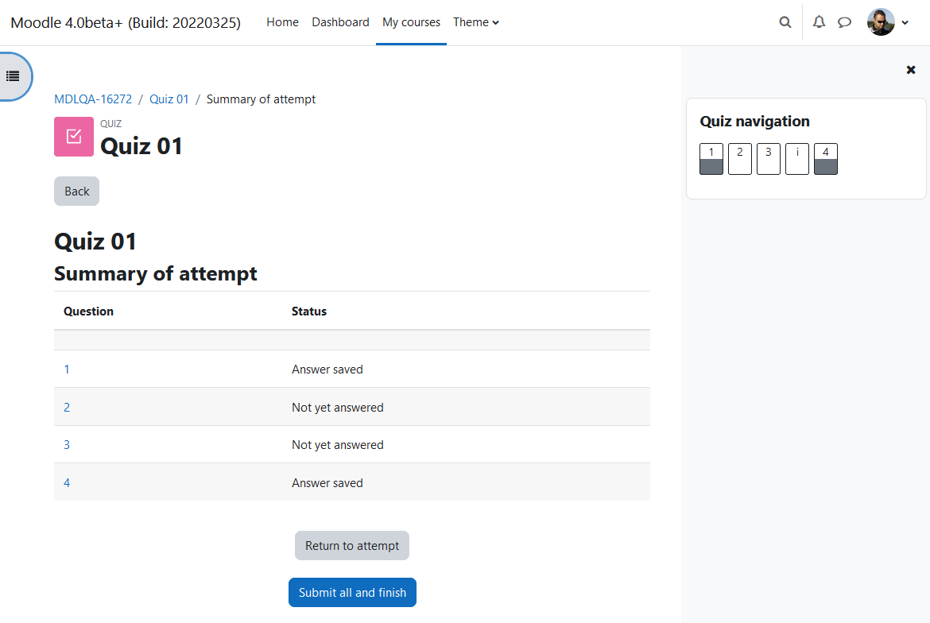Screen dimensions: 930x623
Task: Click 'Not yet answered' status for question 2
Action: [x=338, y=407]
